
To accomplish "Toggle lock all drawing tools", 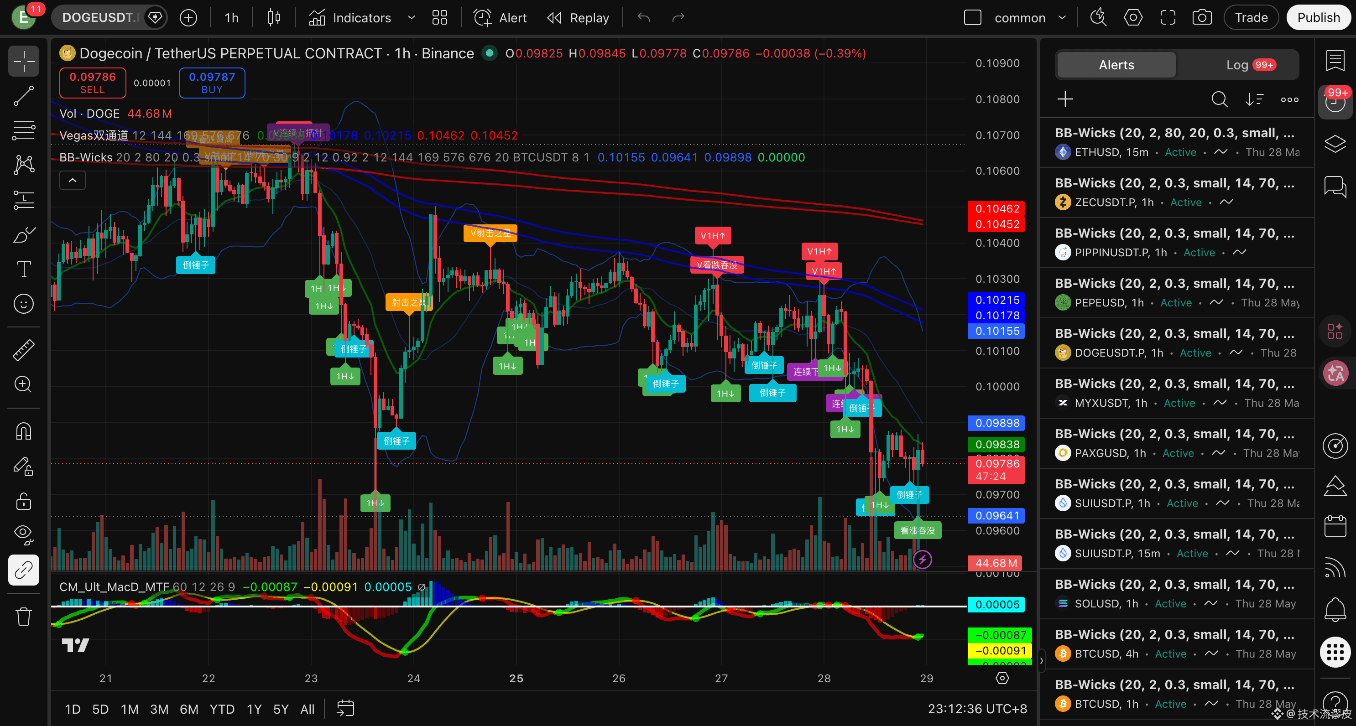I will click(24, 501).
